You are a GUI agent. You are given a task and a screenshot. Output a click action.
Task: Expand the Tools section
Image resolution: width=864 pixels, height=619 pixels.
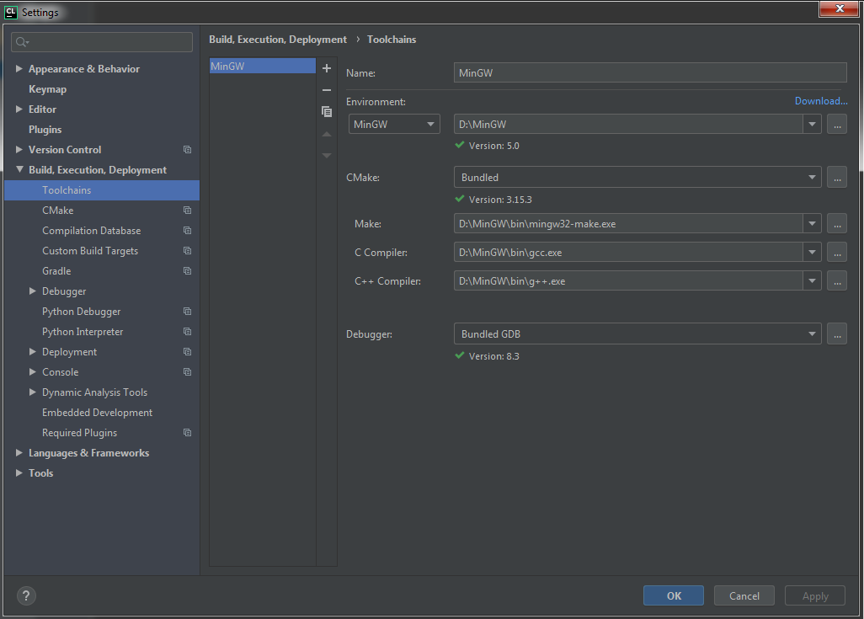coord(19,473)
